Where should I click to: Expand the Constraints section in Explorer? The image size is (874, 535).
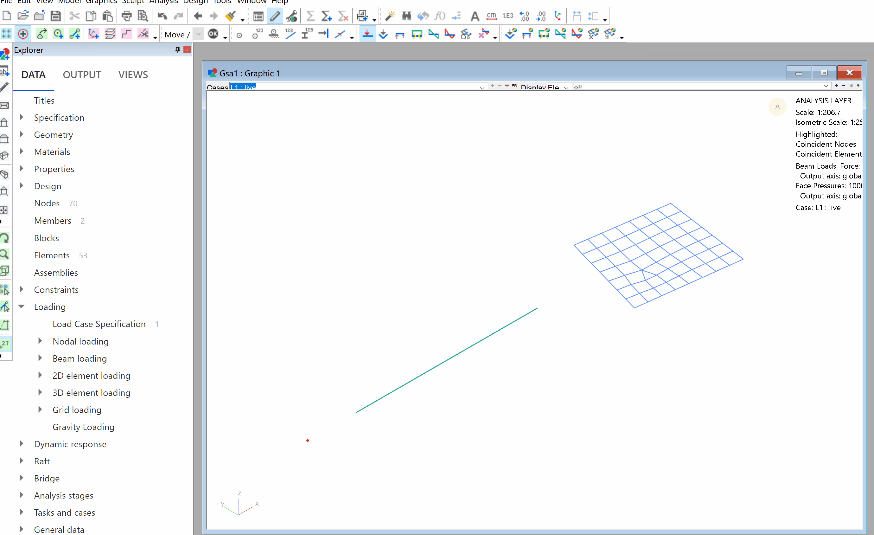pyautogui.click(x=22, y=289)
